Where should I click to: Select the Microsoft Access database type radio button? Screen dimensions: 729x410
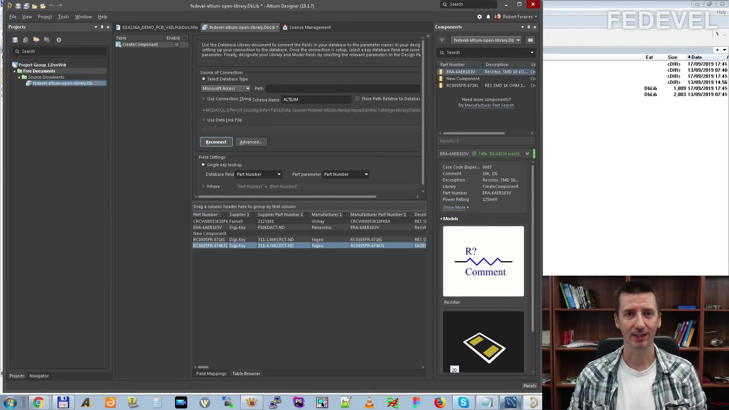[x=204, y=79]
